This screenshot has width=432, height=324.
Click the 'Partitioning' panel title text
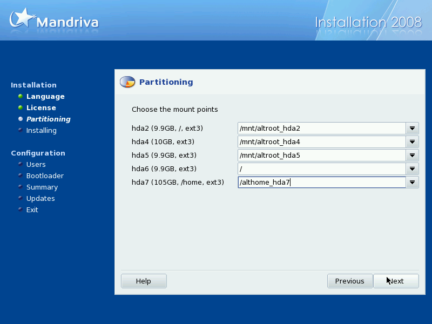(166, 82)
